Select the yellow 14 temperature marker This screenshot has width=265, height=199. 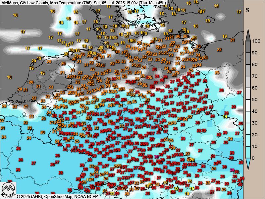point(225,116)
